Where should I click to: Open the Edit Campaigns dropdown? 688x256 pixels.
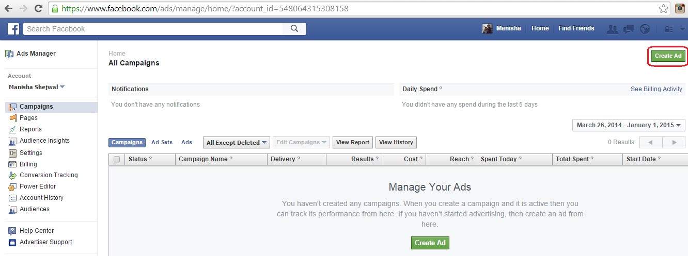point(302,143)
